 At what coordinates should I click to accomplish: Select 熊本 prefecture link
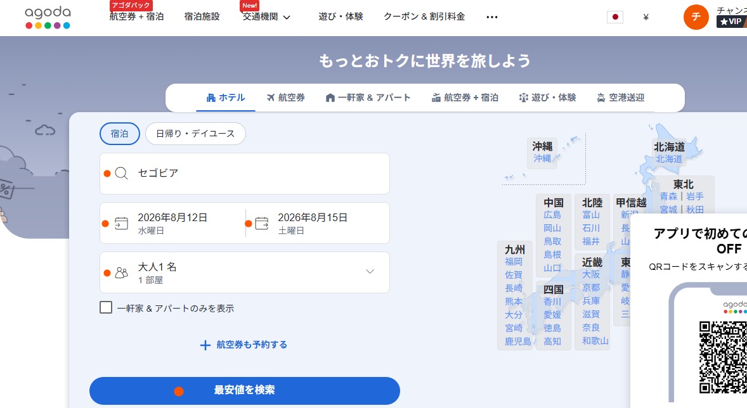coord(514,302)
